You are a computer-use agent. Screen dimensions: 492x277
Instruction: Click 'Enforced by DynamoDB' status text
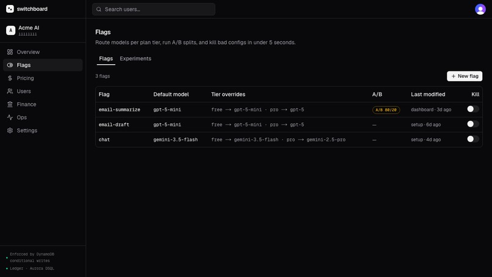[x=32, y=254]
